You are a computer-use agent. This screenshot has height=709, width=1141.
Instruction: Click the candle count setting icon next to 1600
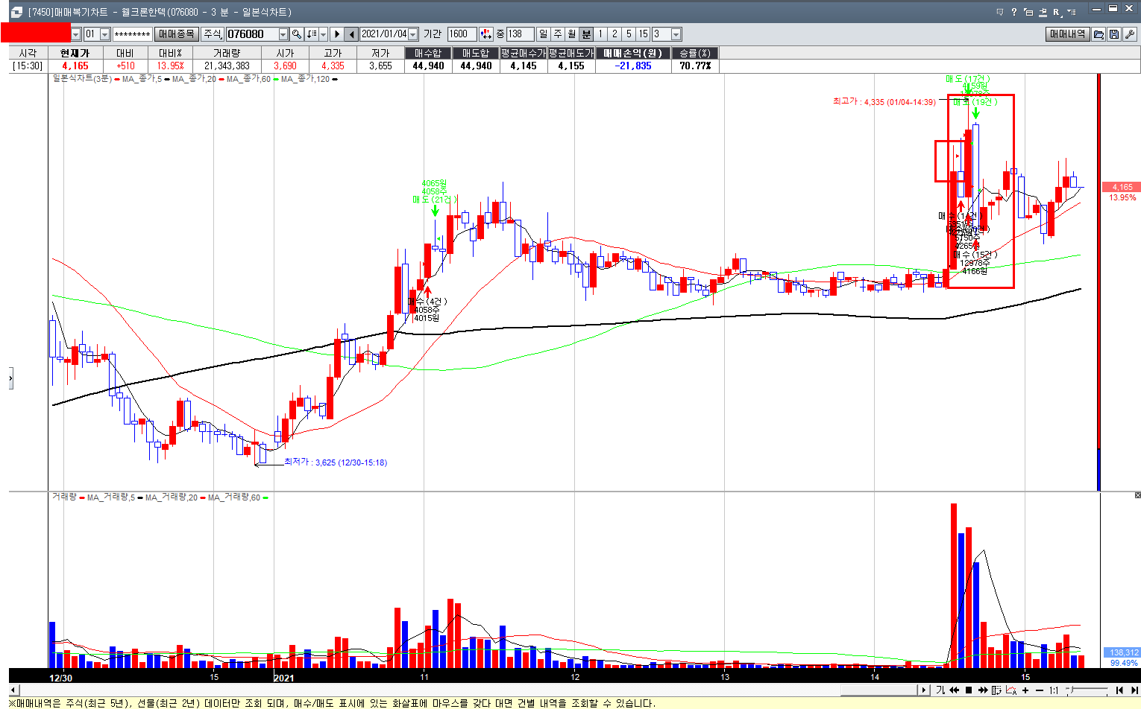click(x=486, y=34)
